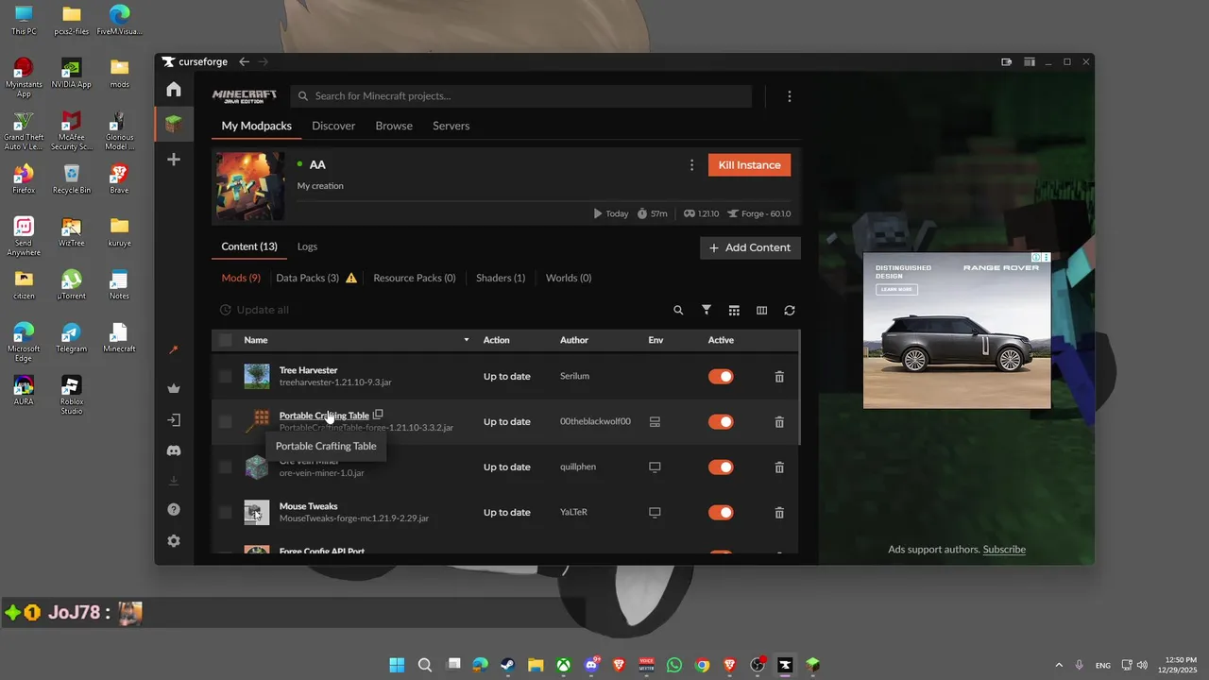This screenshot has width=1209, height=680.
Task: Check Ore Vein Miner row checkbox
Action: click(225, 467)
